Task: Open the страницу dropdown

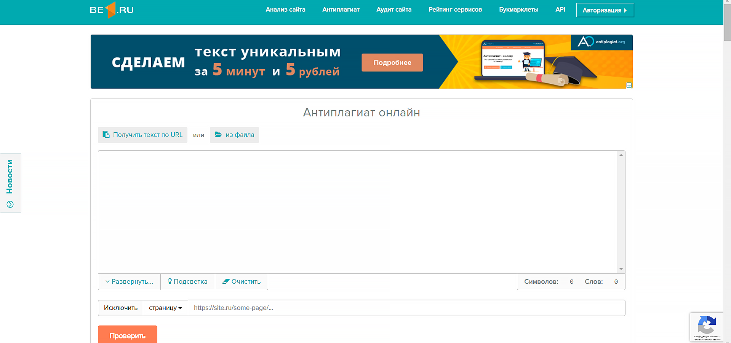Action: pyautogui.click(x=165, y=308)
